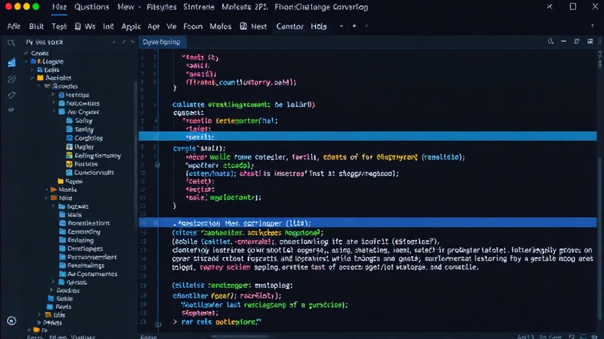Image resolution: width=604 pixels, height=339 pixels.
Task: Click the yellow folder icon of Aoetoler
Action: (40, 78)
